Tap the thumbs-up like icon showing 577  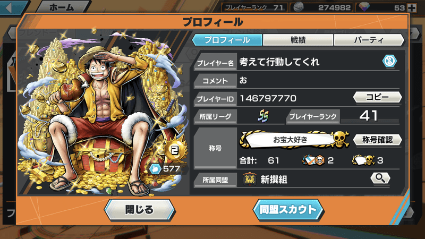[x=155, y=169]
